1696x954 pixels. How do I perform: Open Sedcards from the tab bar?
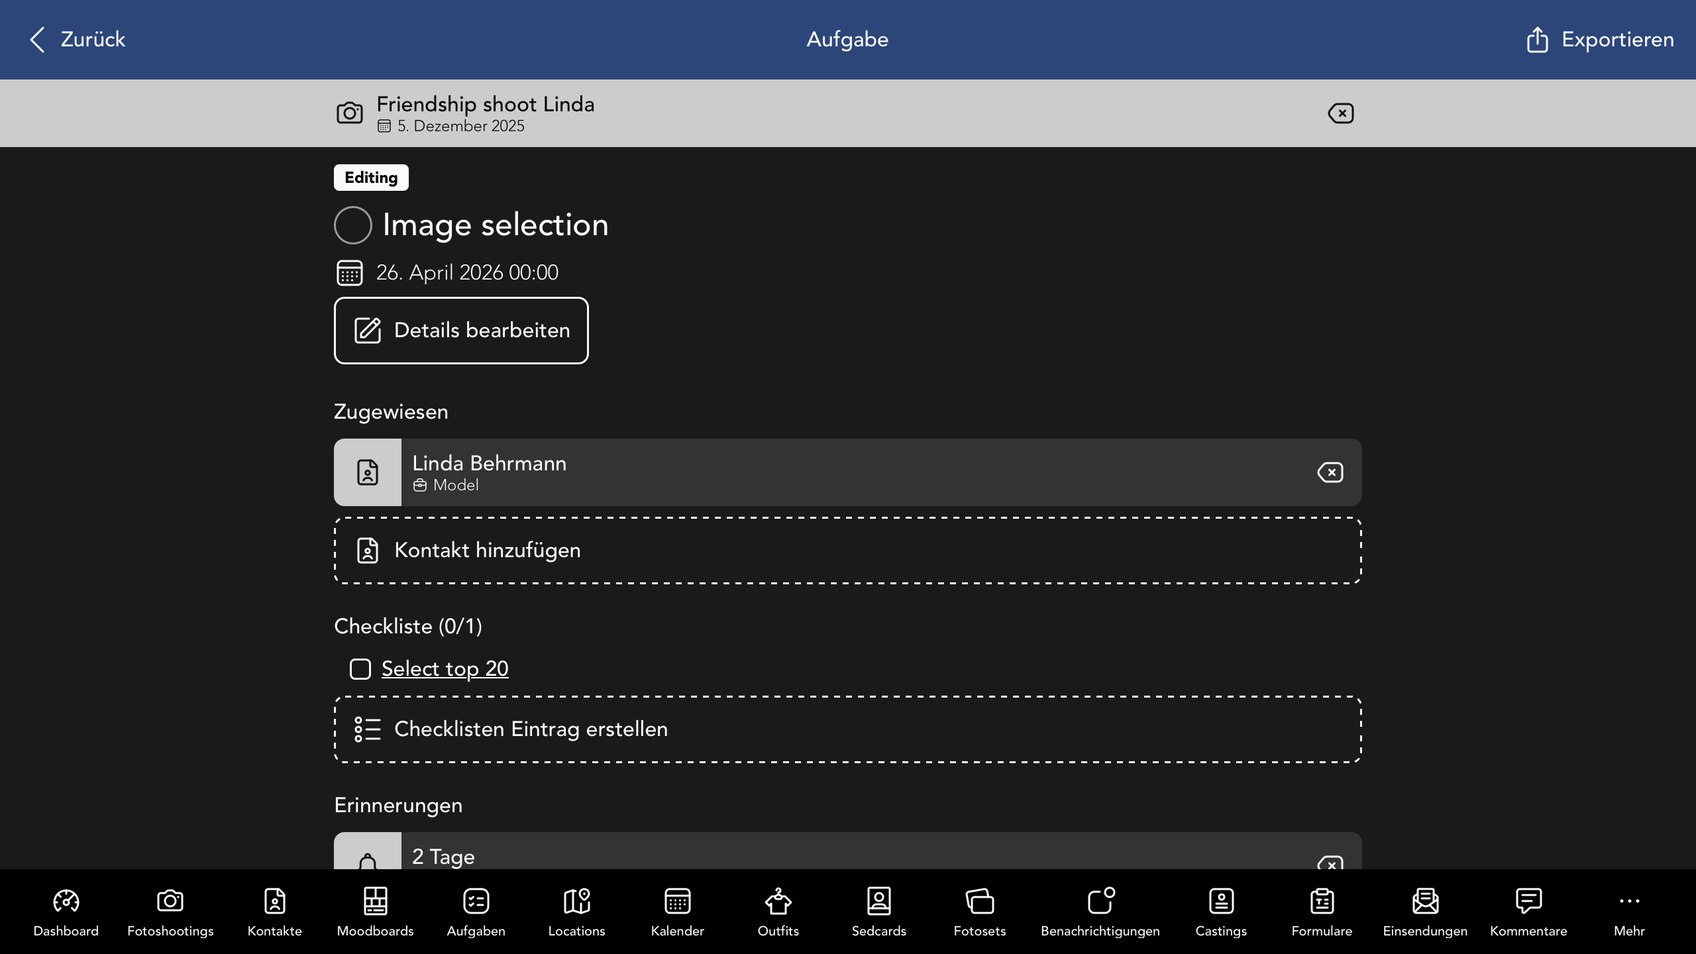878,911
